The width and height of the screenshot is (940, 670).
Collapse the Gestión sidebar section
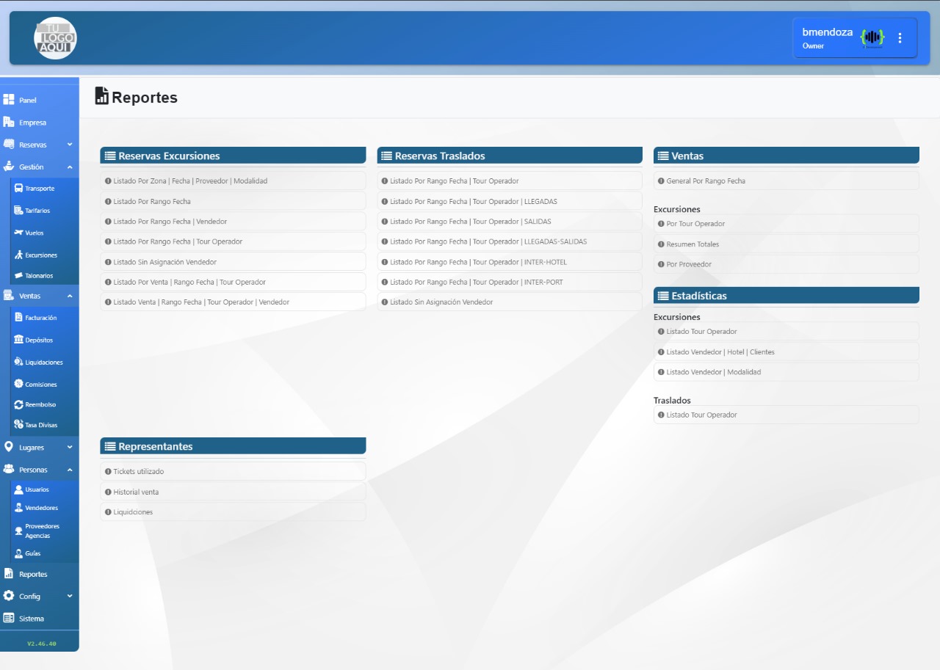(70, 167)
